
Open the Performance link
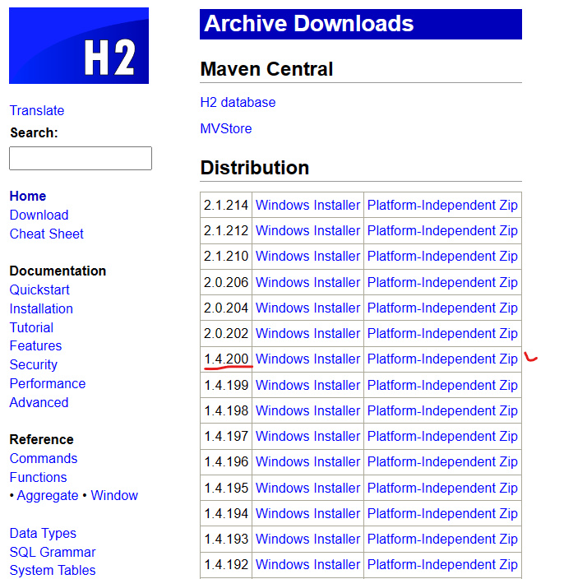click(48, 383)
